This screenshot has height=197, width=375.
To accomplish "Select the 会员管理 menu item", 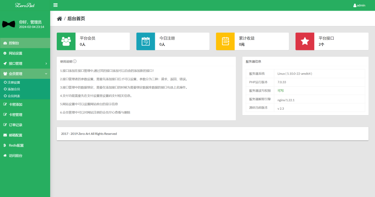I will [x=25, y=74].
